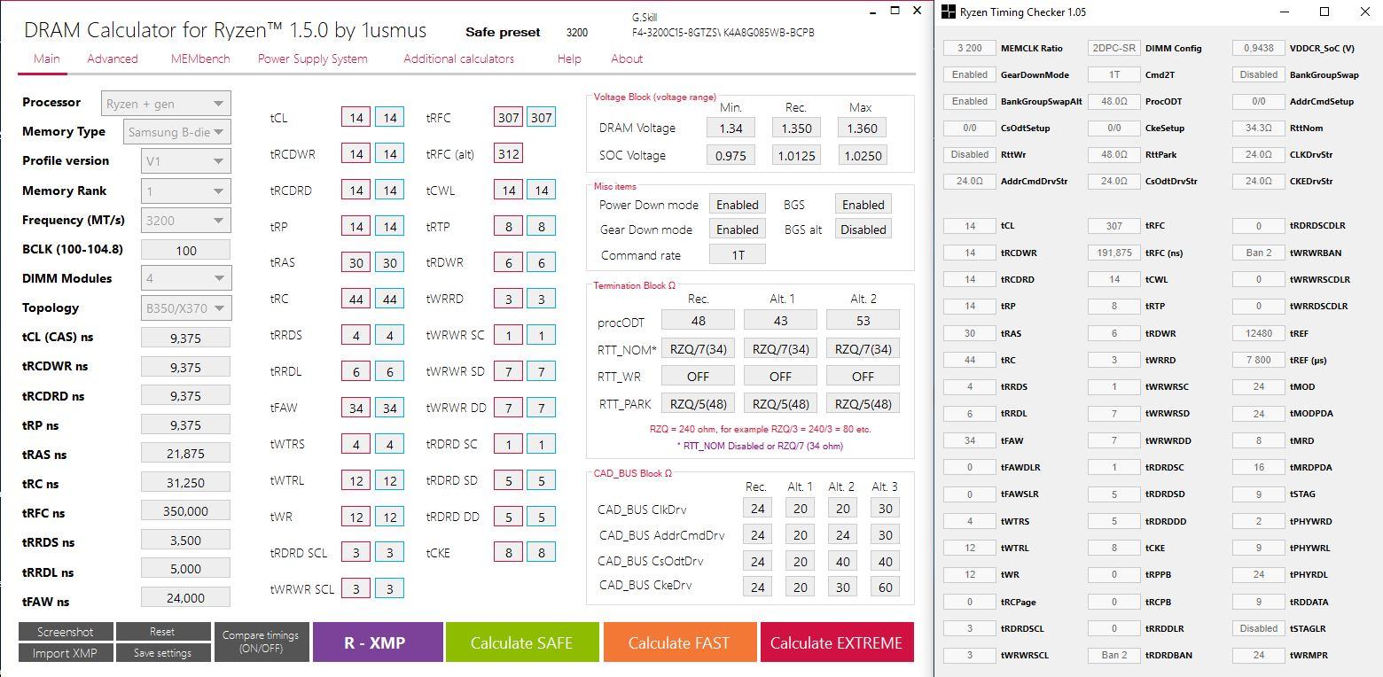The width and height of the screenshot is (1383, 677).
Task: Open the Additional calculators tab
Action: click(x=459, y=58)
